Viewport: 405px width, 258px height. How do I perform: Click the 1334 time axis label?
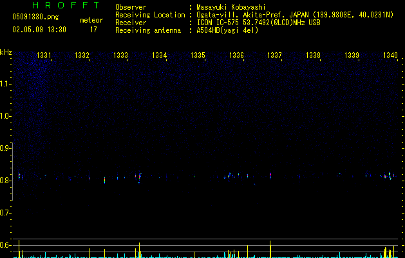click(x=160, y=55)
